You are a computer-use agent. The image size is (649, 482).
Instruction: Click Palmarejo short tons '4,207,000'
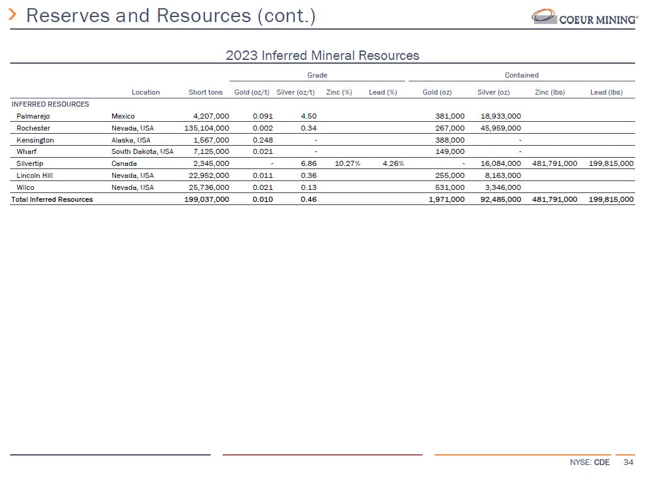coord(211,116)
